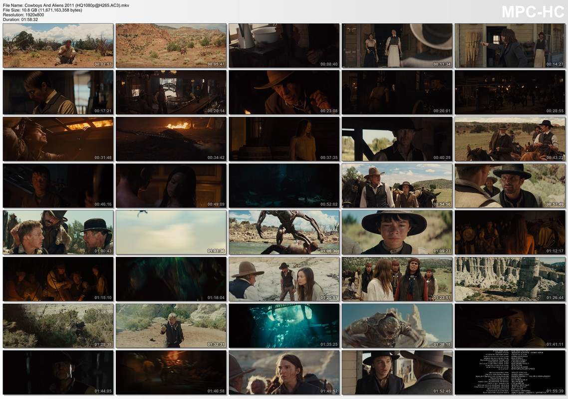Pick the dark green frame at 01:18:04
The image size is (568, 399).
tap(171, 279)
